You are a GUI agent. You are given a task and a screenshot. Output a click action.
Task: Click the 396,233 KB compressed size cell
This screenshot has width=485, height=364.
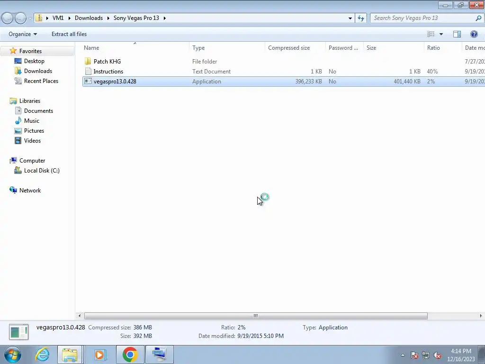(308, 82)
